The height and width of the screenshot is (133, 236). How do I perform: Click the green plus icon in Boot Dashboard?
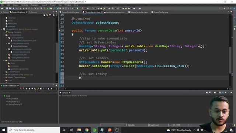[x=52, y=89]
